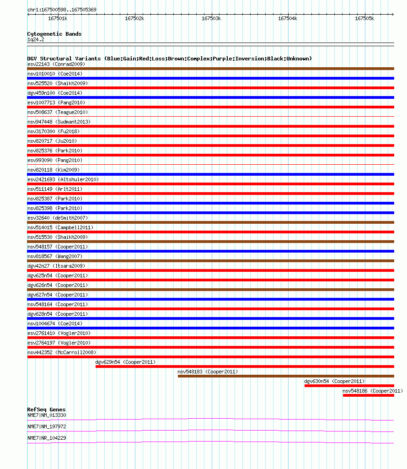Screen dimensions: 407x469
Task: Click the red loss bar under dgv629n54
Action: [x=245, y=367]
